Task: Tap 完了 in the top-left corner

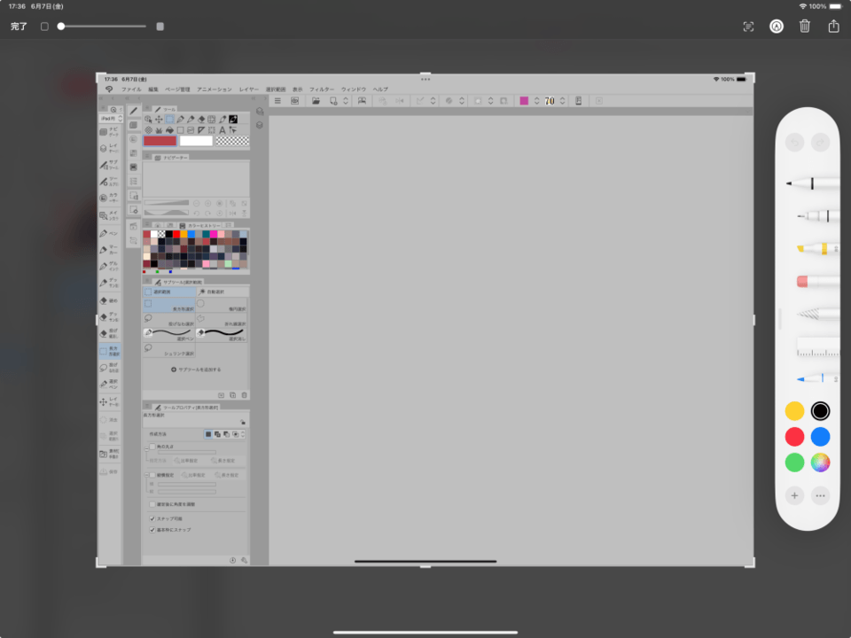Action: pos(19,26)
